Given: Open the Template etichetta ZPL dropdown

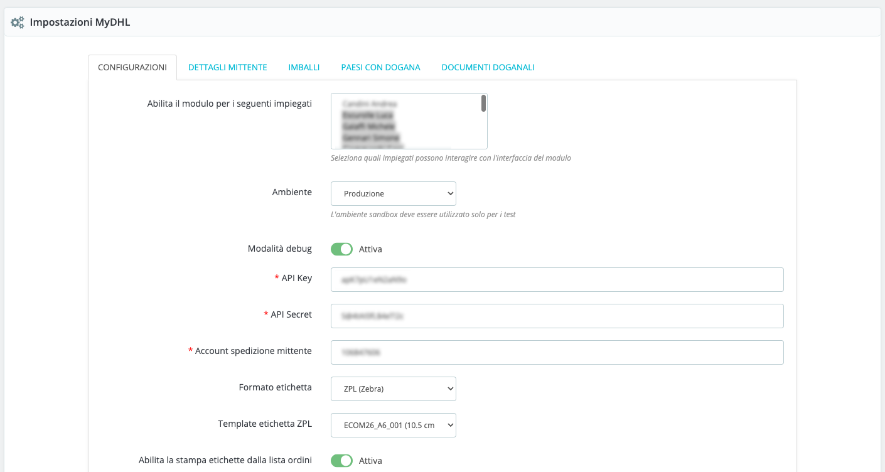Looking at the screenshot, I should coord(394,426).
